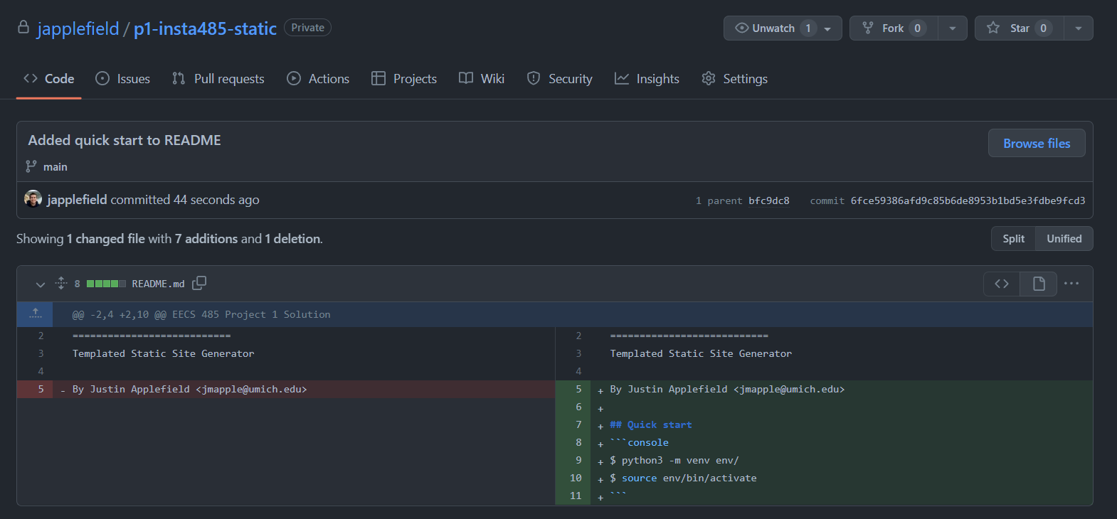Open the Actions tab
This screenshot has width=1117, height=519.
coord(318,79)
